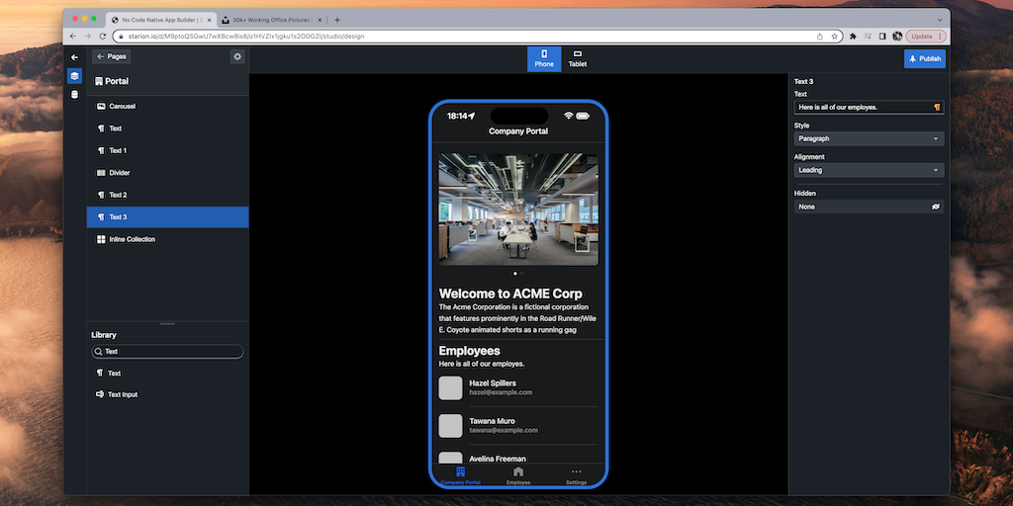1013x506 pixels.
Task: Open the browser media control icon
Action: (868, 37)
